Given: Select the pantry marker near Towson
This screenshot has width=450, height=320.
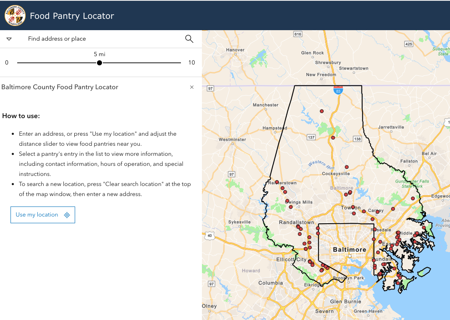Looking at the screenshot, I should tap(353, 206).
